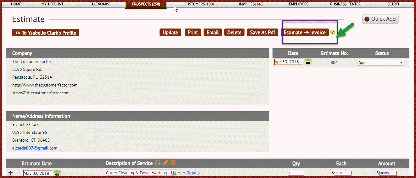Open MY ACCOUNT menu
This screenshot has width=416, height=178.
(52, 4)
